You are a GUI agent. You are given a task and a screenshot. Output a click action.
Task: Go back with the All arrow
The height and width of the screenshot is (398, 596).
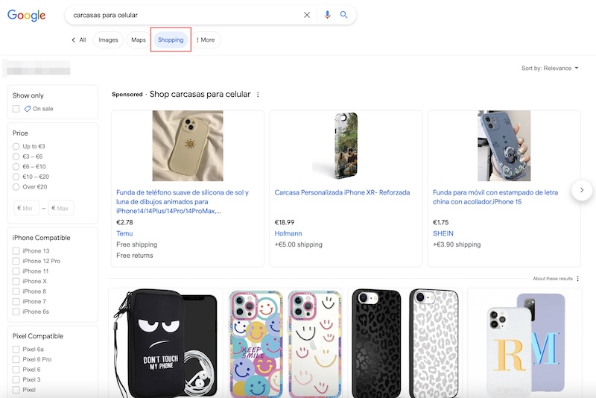click(78, 40)
